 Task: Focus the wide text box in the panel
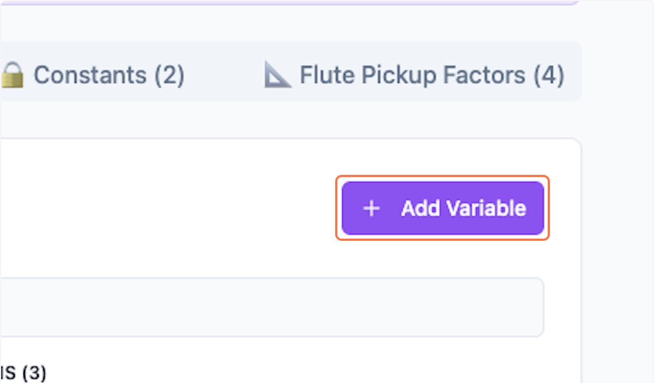[271, 307]
